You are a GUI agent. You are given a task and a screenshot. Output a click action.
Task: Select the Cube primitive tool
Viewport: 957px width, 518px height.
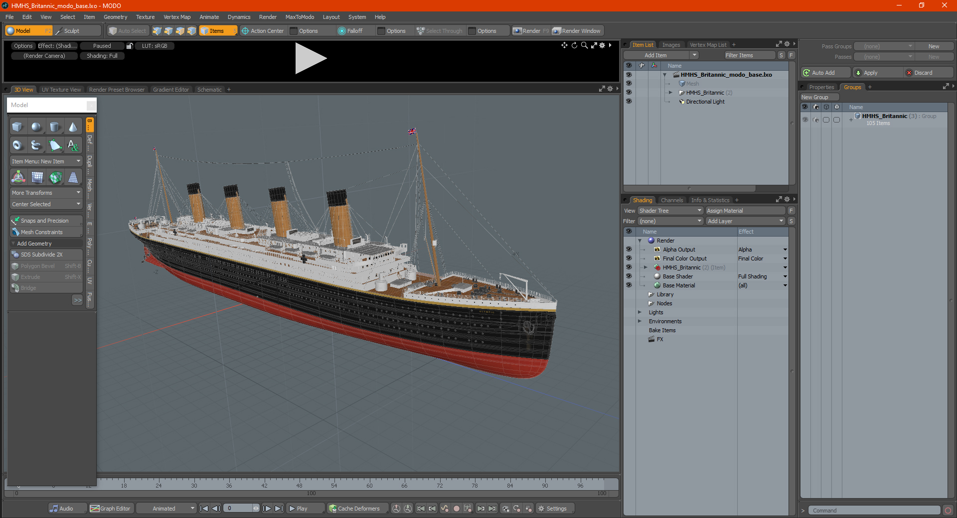pos(17,127)
